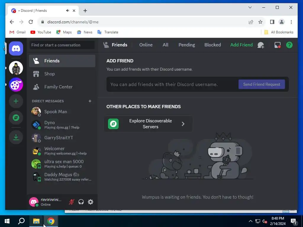Click Welcomer bot avatar
The height and width of the screenshot is (227, 303).
point(36,151)
